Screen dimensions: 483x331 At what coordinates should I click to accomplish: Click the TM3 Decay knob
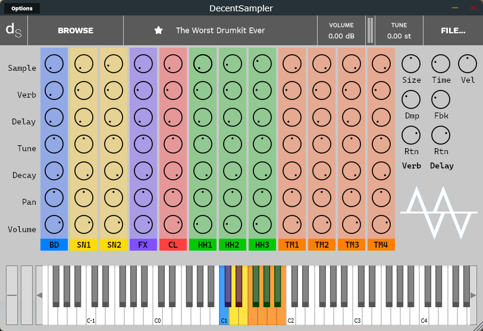click(x=352, y=171)
